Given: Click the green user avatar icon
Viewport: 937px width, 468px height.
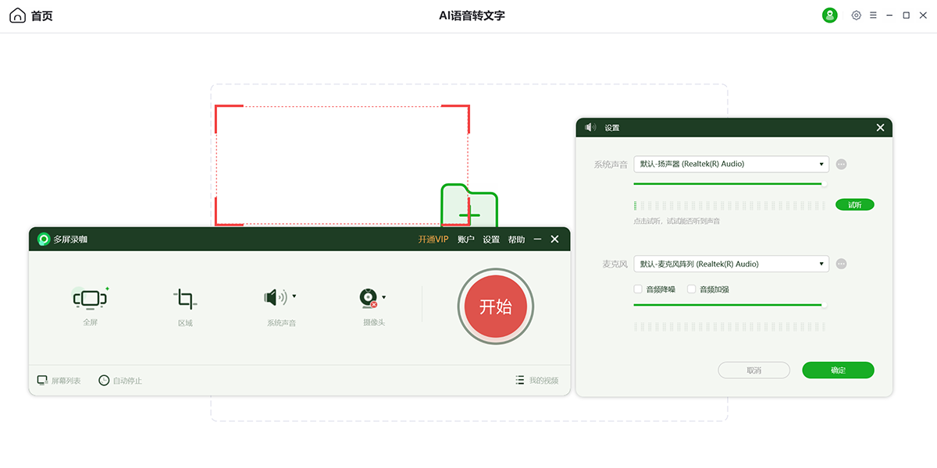Looking at the screenshot, I should [x=830, y=16].
